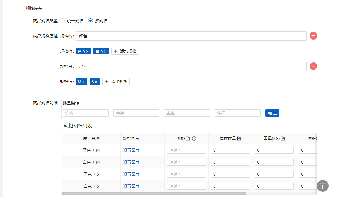Remove the 尺寸 specification with red minus icon
Viewport: 338px width, 197px height.
[313, 66]
